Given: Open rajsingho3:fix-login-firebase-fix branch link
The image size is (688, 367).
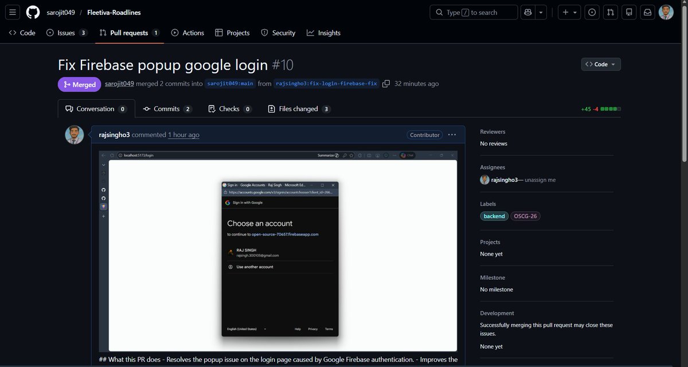Looking at the screenshot, I should (326, 84).
